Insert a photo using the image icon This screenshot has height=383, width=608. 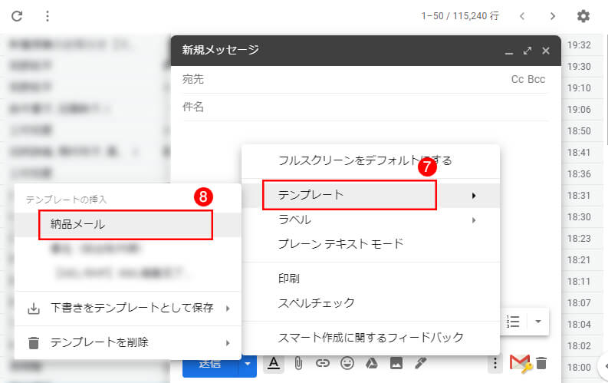(396, 363)
